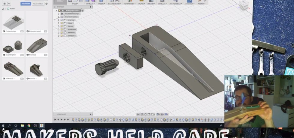The height and width of the screenshot is (138, 294).
Task: Click the Windows Start button on taskbar
Action: coord(3,125)
